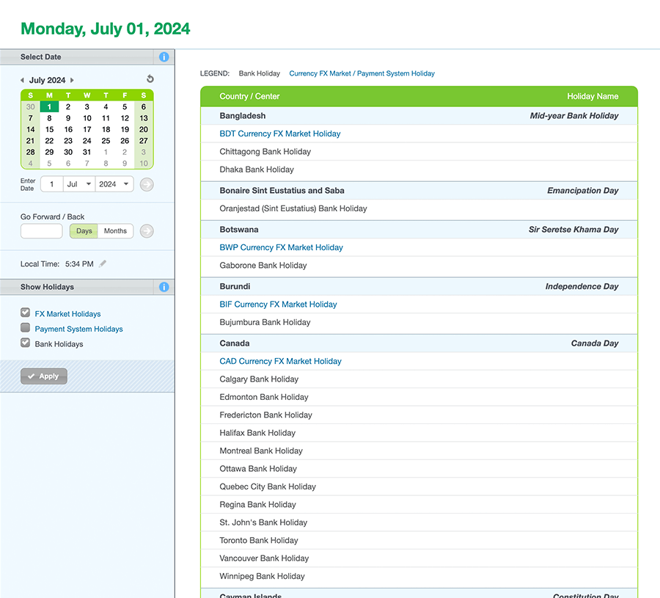Submit entered date with arrow button
Screen dimensions: 660x598
tap(147, 184)
